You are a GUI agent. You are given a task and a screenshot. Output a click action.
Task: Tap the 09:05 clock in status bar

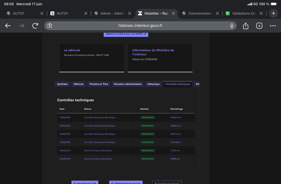[x=9, y=4]
